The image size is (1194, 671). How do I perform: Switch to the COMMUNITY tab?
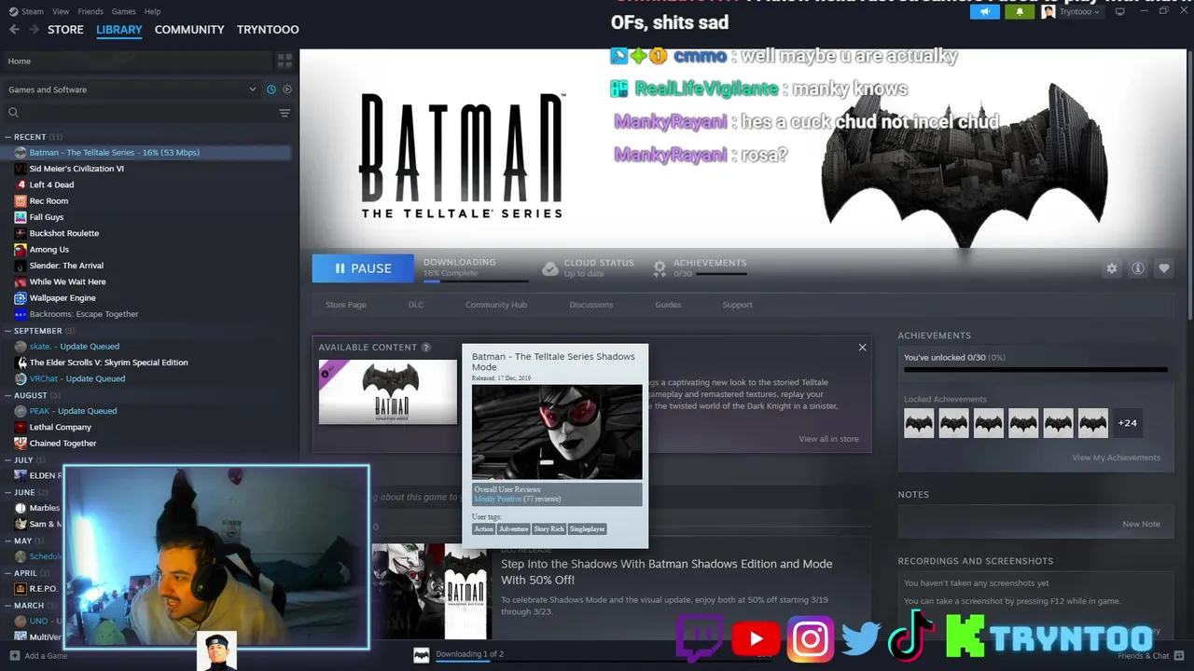click(189, 30)
